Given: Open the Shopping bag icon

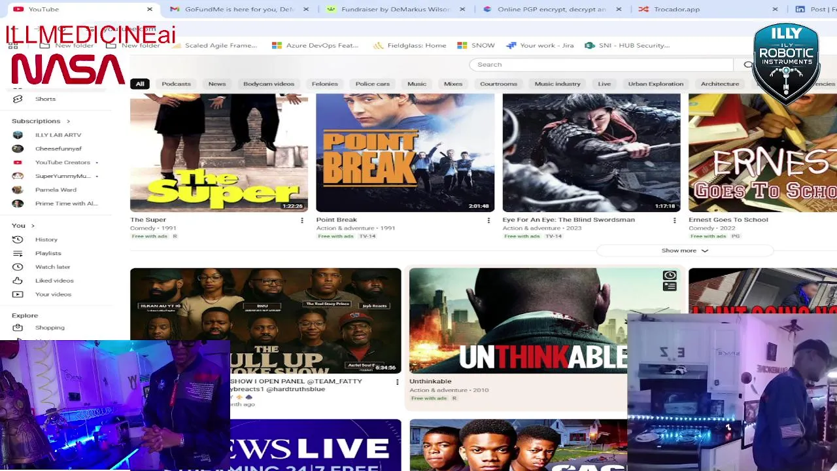Looking at the screenshot, I should coord(18,328).
